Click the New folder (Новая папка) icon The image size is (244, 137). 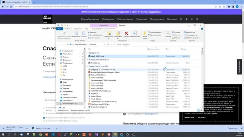point(144,33)
